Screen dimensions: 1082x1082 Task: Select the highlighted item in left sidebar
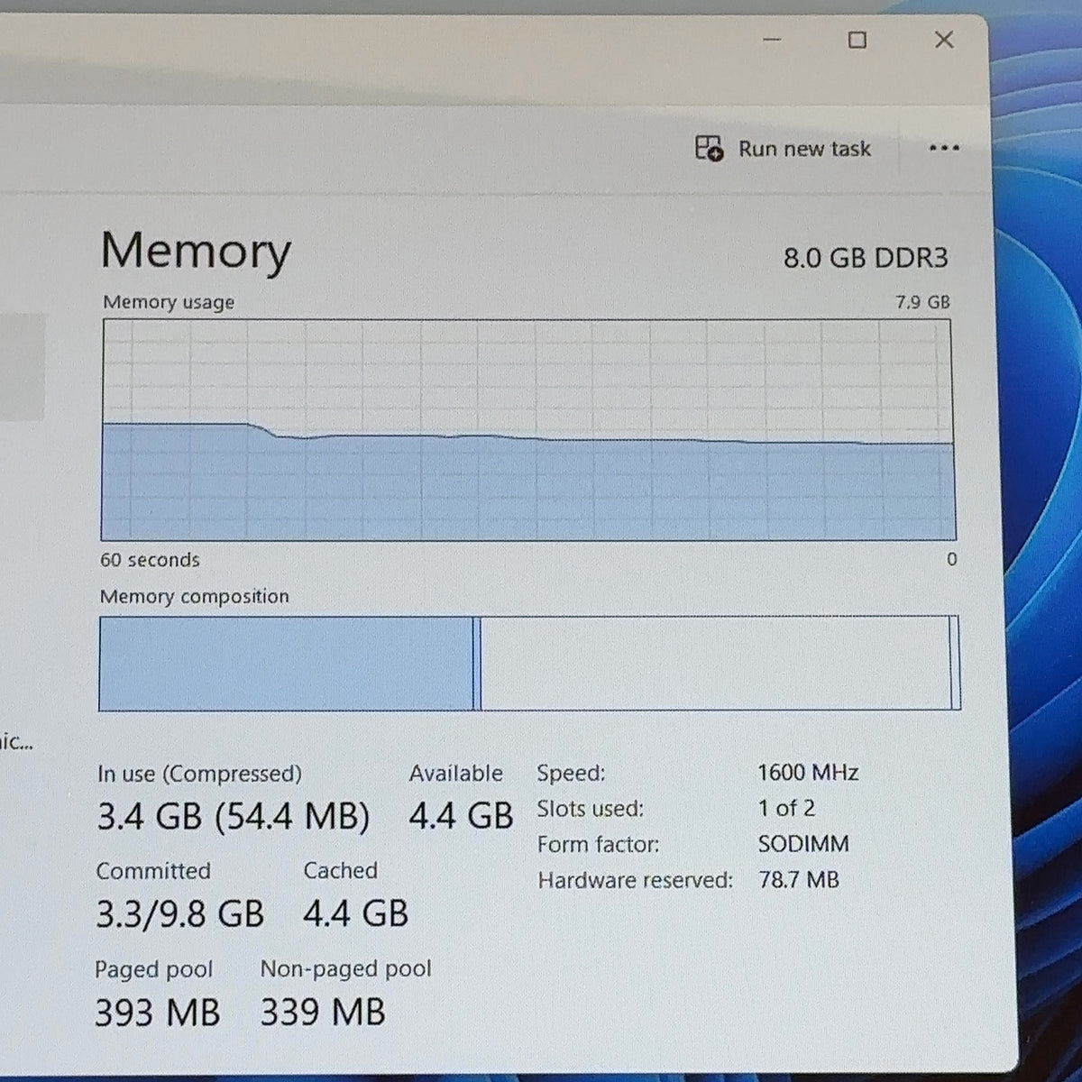[x=22, y=366]
